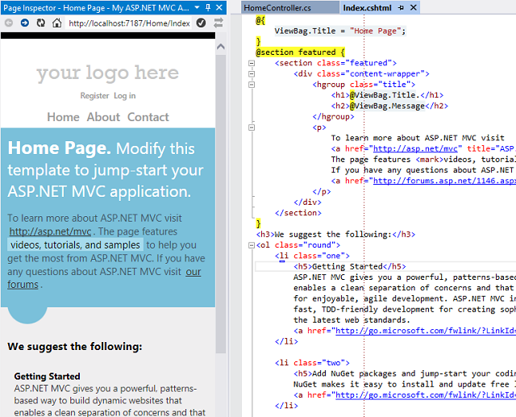
Task: Click the Register link
Action: tap(95, 96)
